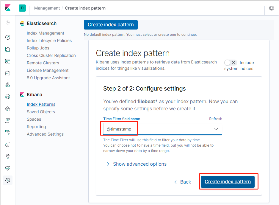Open Spaces settings

(x=34, y=119)
